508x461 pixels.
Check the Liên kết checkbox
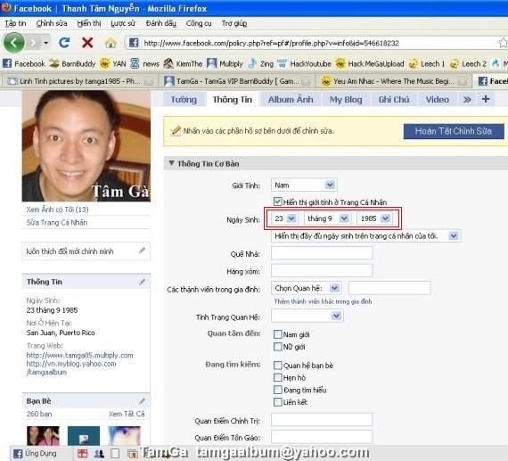[x=278, y=402]
